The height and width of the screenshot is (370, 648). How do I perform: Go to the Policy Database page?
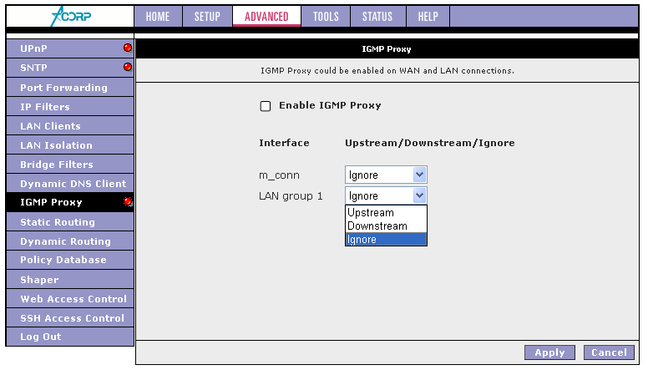pos(70,260)
